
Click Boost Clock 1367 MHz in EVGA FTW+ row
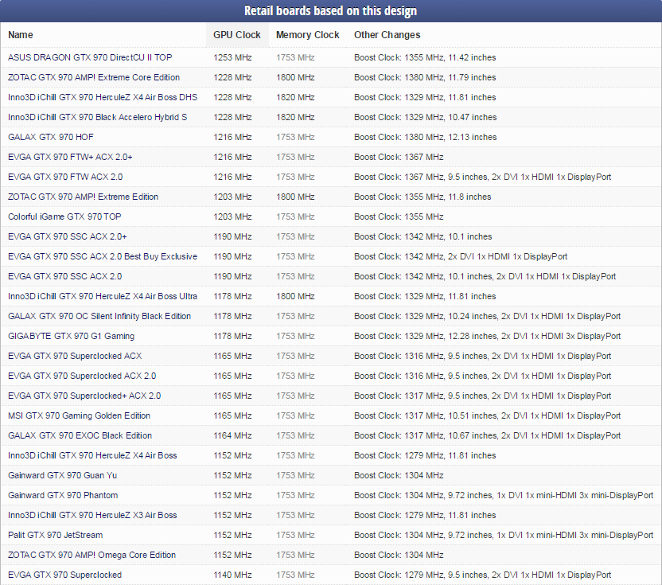[399, 157]
